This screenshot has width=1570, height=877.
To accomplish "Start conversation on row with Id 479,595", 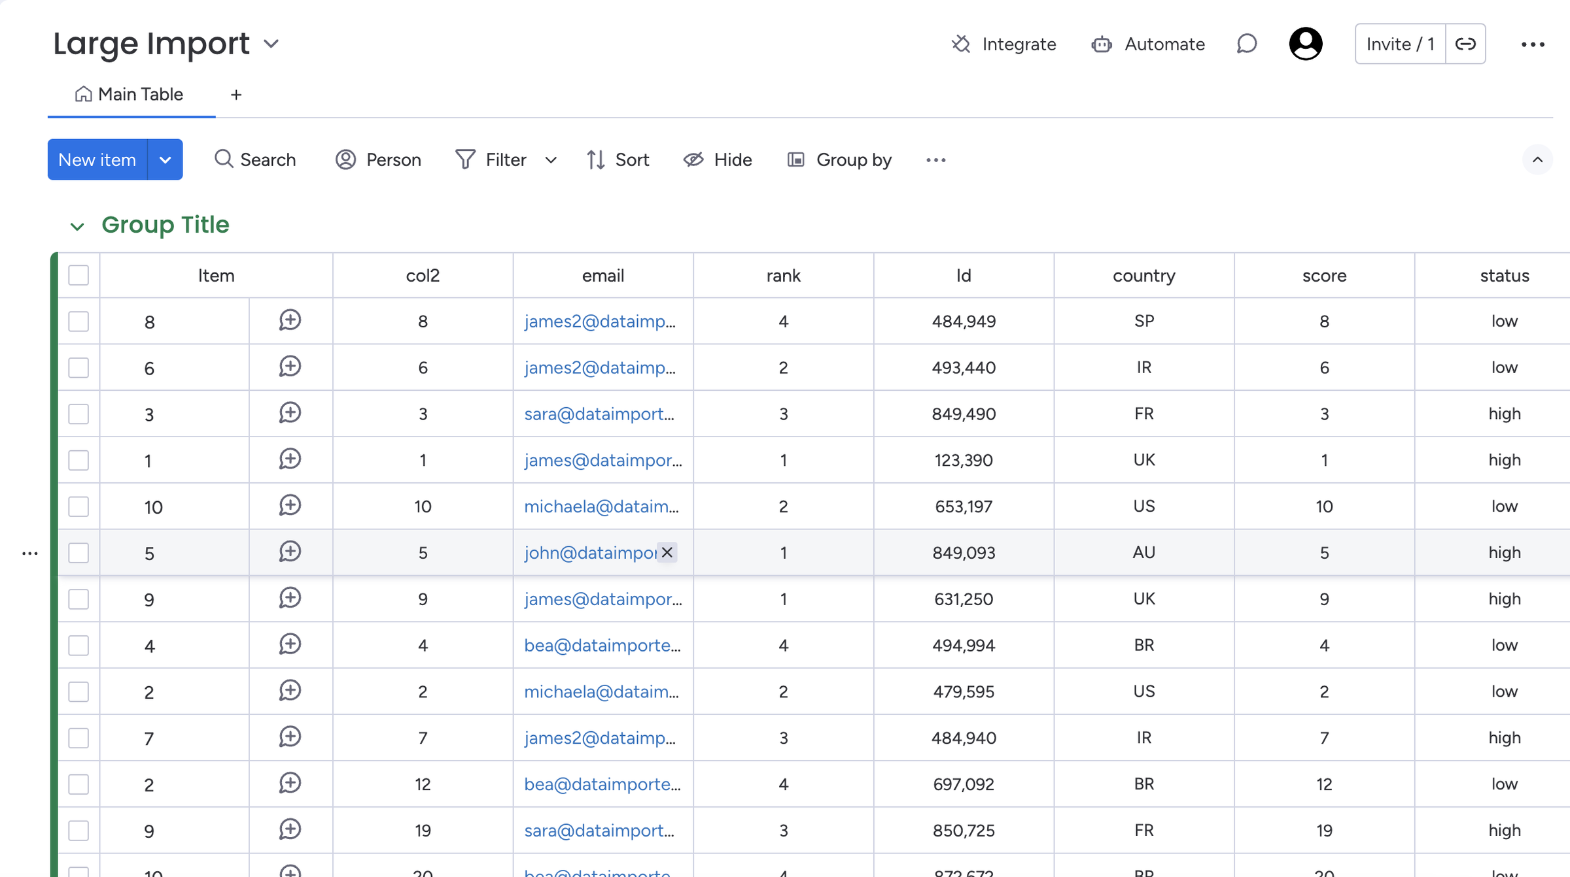I will pos(290,691).
